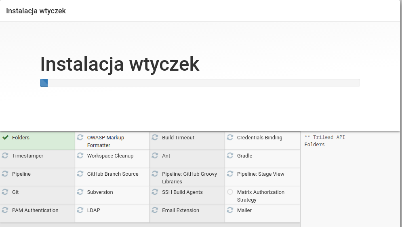Click the refresh icon beside Workspace Cleanup

(x=80, y=156)
